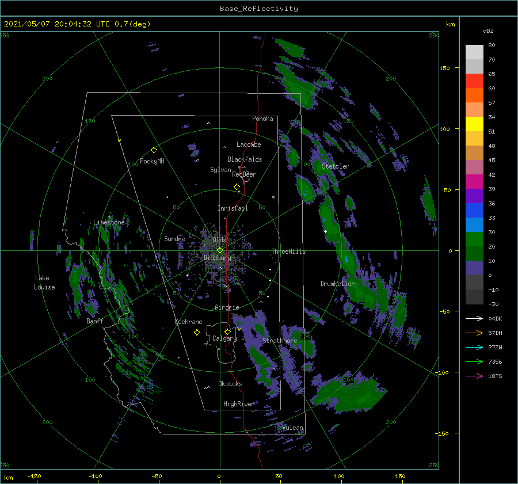Pick the lightest gray swatch between 80 and 70 dBZ
Image resolution: width=518 pixels, height=484 pixels.
pos(474,52)
